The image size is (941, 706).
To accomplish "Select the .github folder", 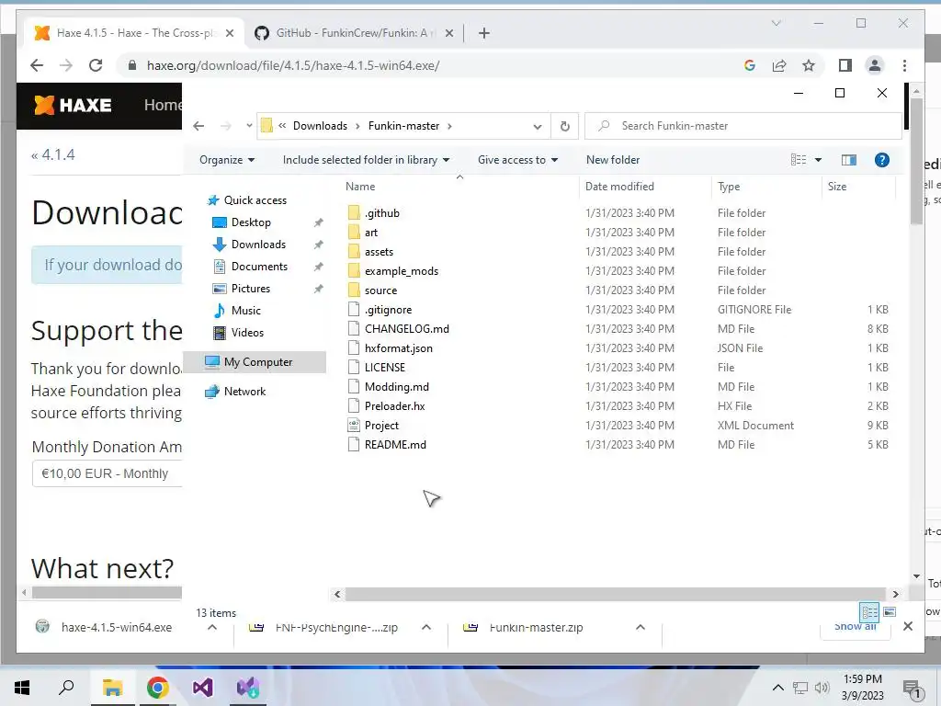I will point(381,213).
